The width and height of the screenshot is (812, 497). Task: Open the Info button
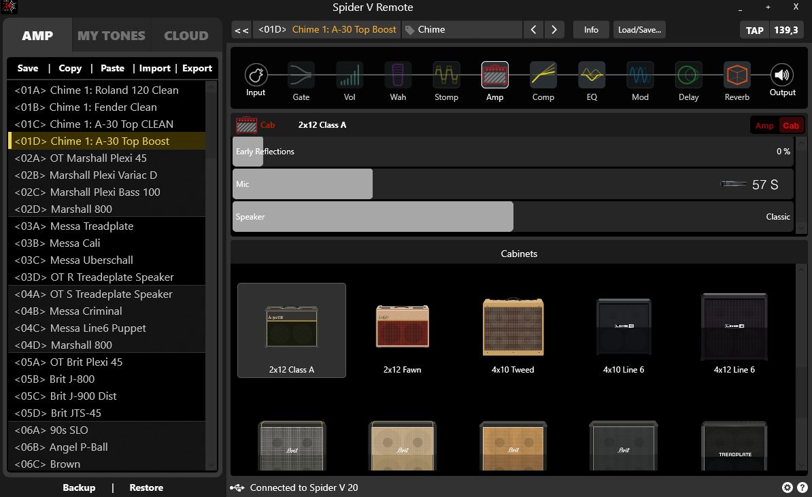[591, 29]
